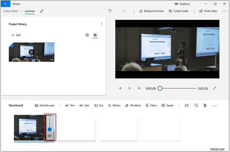Image resolution: width=230 pixels, height=152 pixels.
Task: Maximize the Photos window
Action: 215,4
